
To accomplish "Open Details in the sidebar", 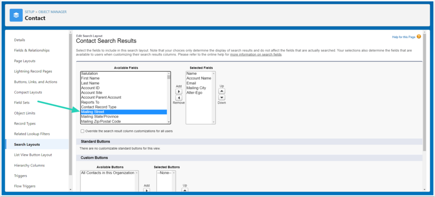I will point(19,40).
